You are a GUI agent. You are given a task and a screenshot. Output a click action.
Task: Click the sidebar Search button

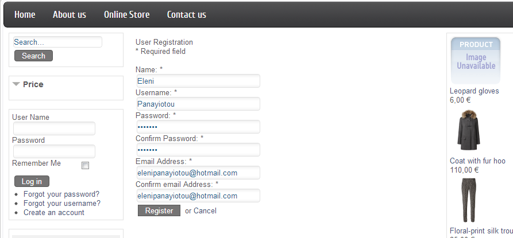33,56
